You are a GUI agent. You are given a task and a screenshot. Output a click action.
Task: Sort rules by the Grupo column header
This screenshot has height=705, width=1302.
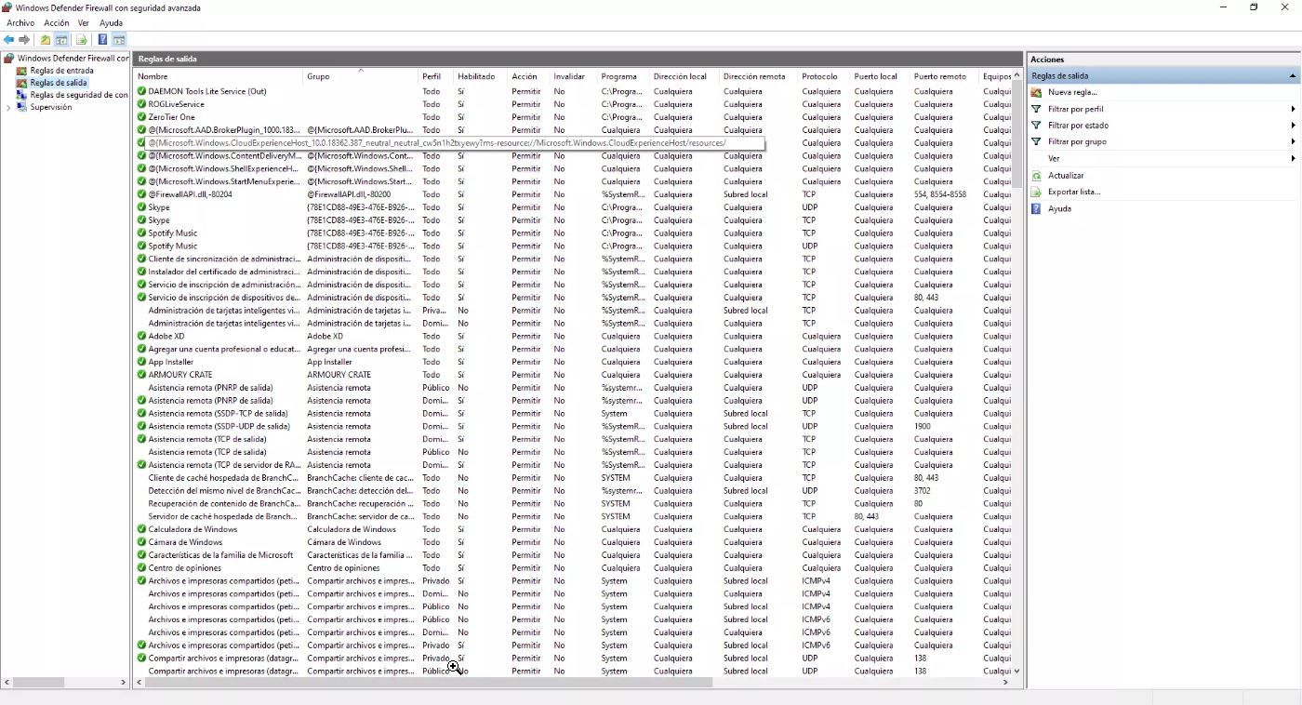(362, 76)
